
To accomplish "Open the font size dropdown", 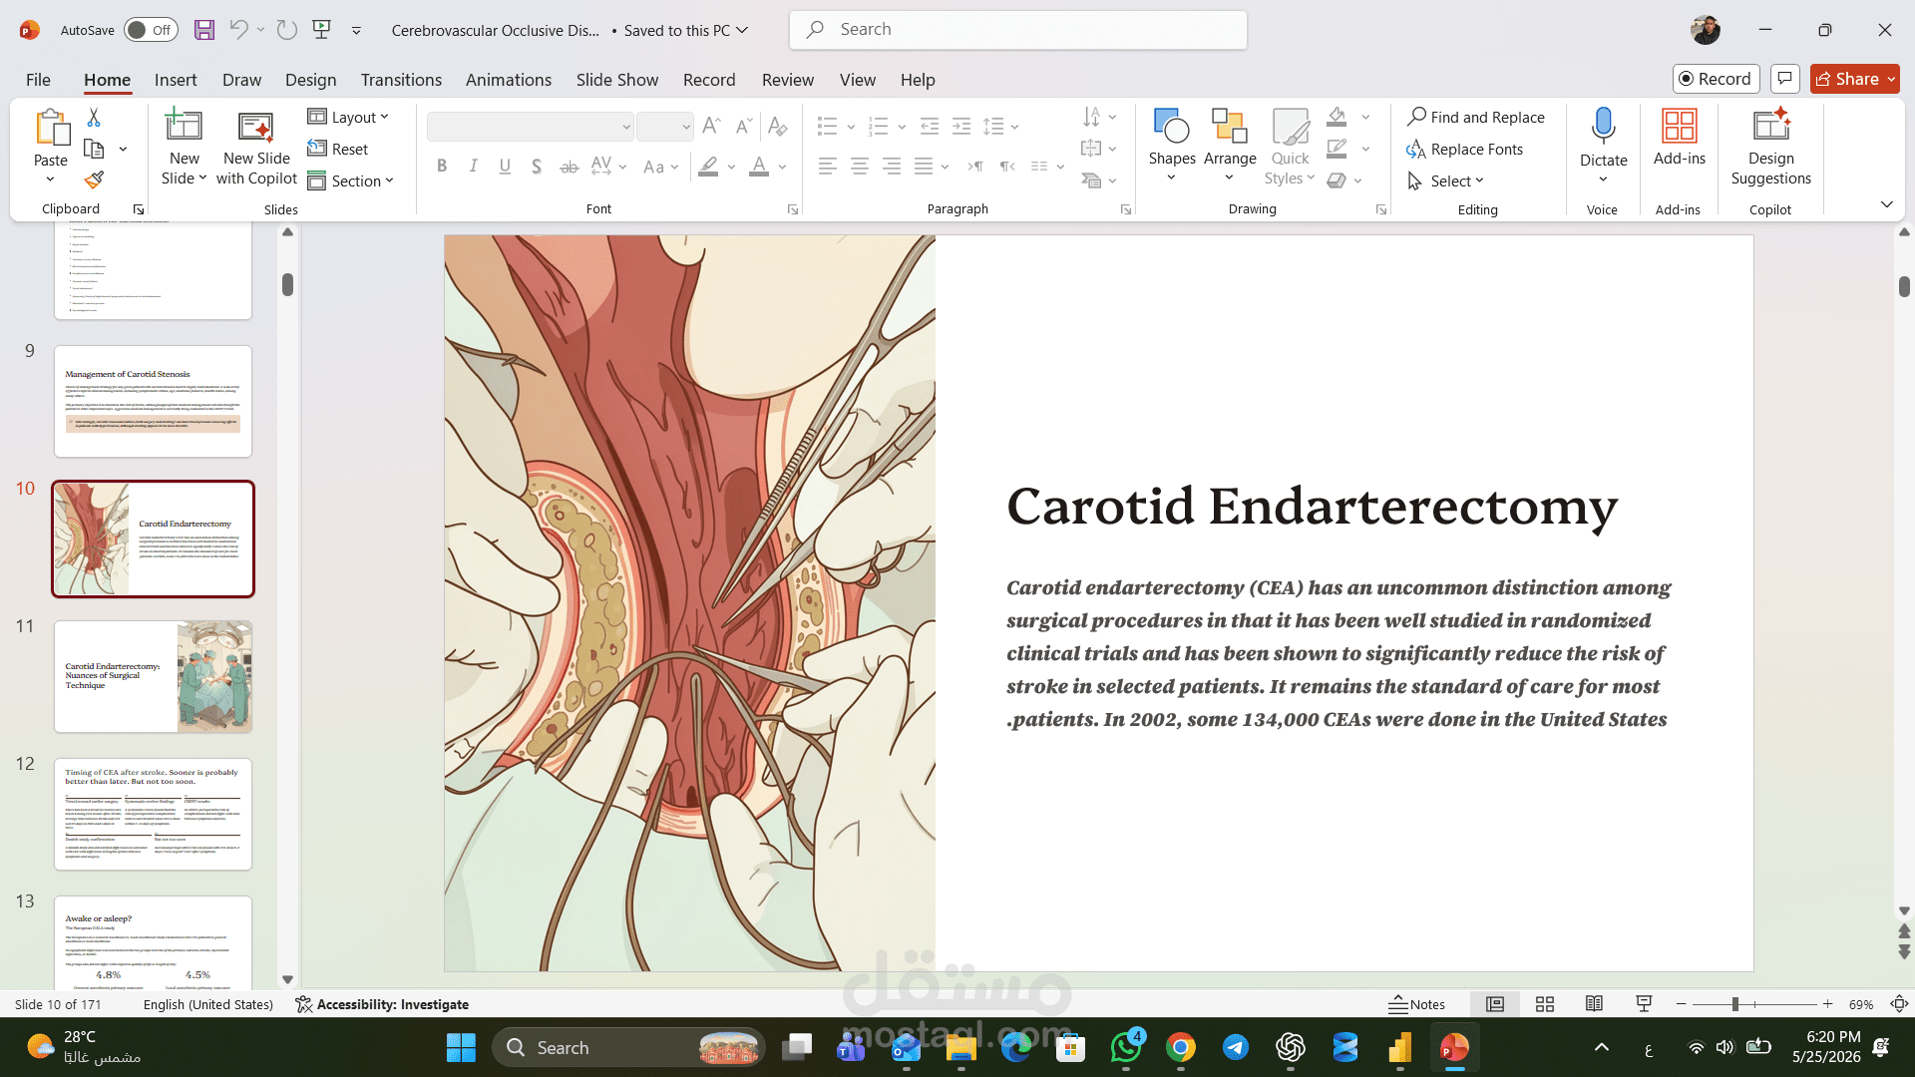I will click(664, 127).
